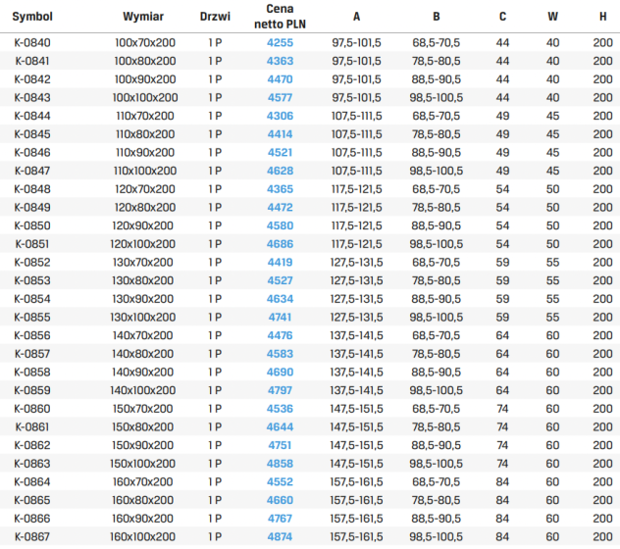Click the Cena netto PLN column header
620x549 pixels.
(280, 17)
